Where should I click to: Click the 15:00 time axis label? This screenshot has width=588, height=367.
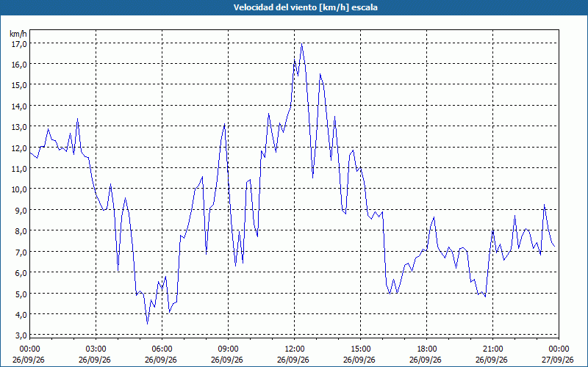point(360,349)
